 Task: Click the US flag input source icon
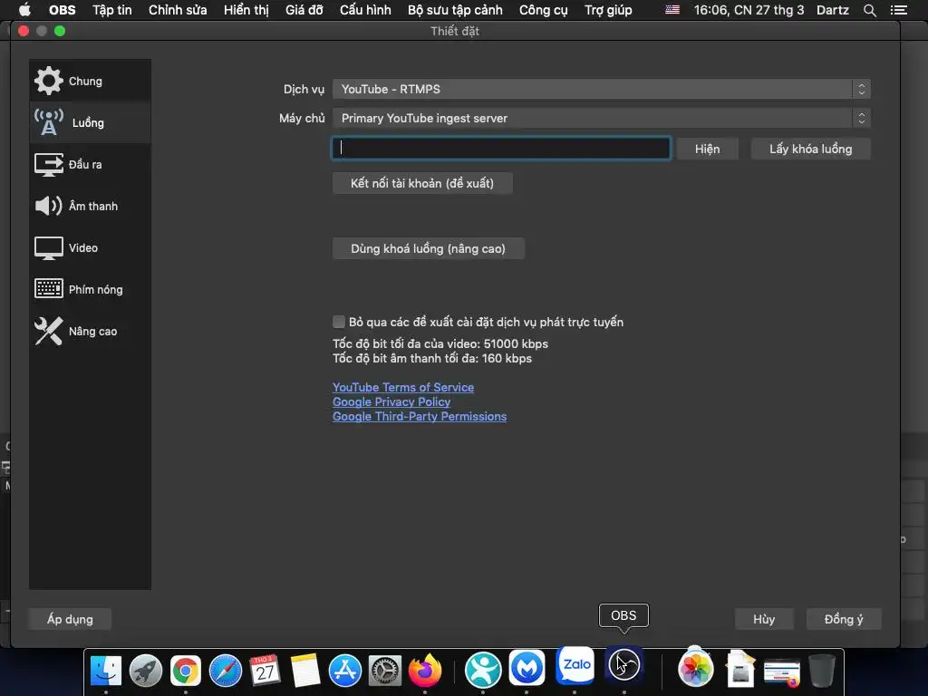[672, 9]
